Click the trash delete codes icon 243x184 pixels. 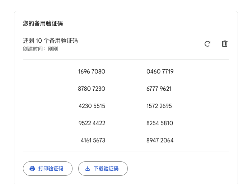(225, 44)
